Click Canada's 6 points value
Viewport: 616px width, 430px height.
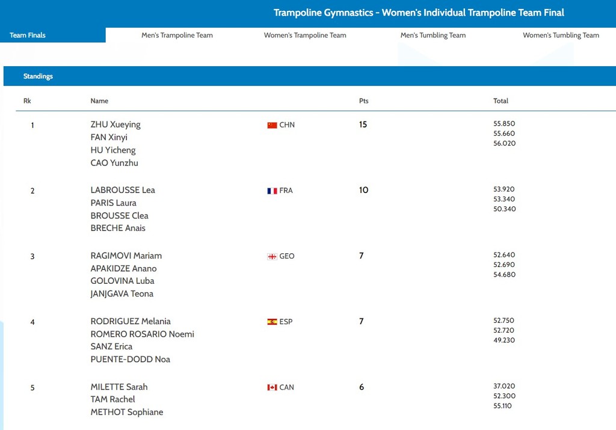pyautogui.click(x=362, y=387)
